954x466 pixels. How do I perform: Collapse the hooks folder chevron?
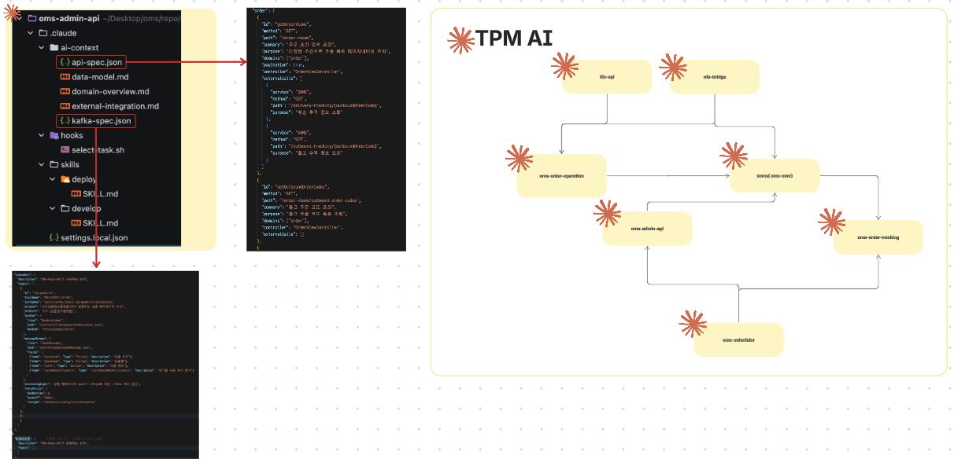[43, 135]
